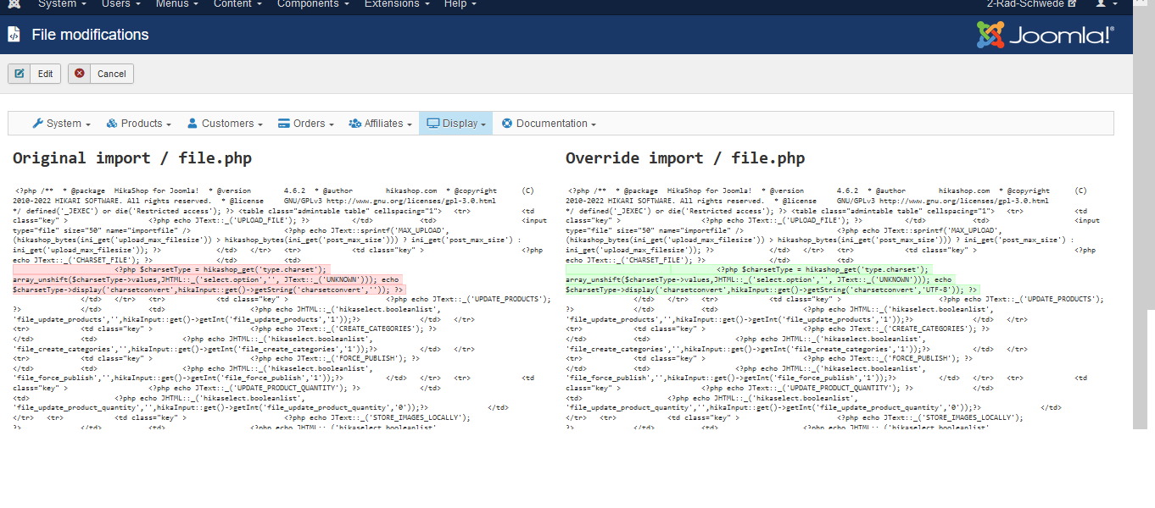Click the Cancel button
Screen dimensions: 1155x508
[x=101, y=74]
